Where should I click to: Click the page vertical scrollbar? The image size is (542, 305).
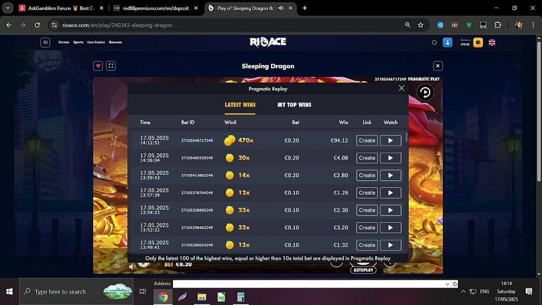539,111
